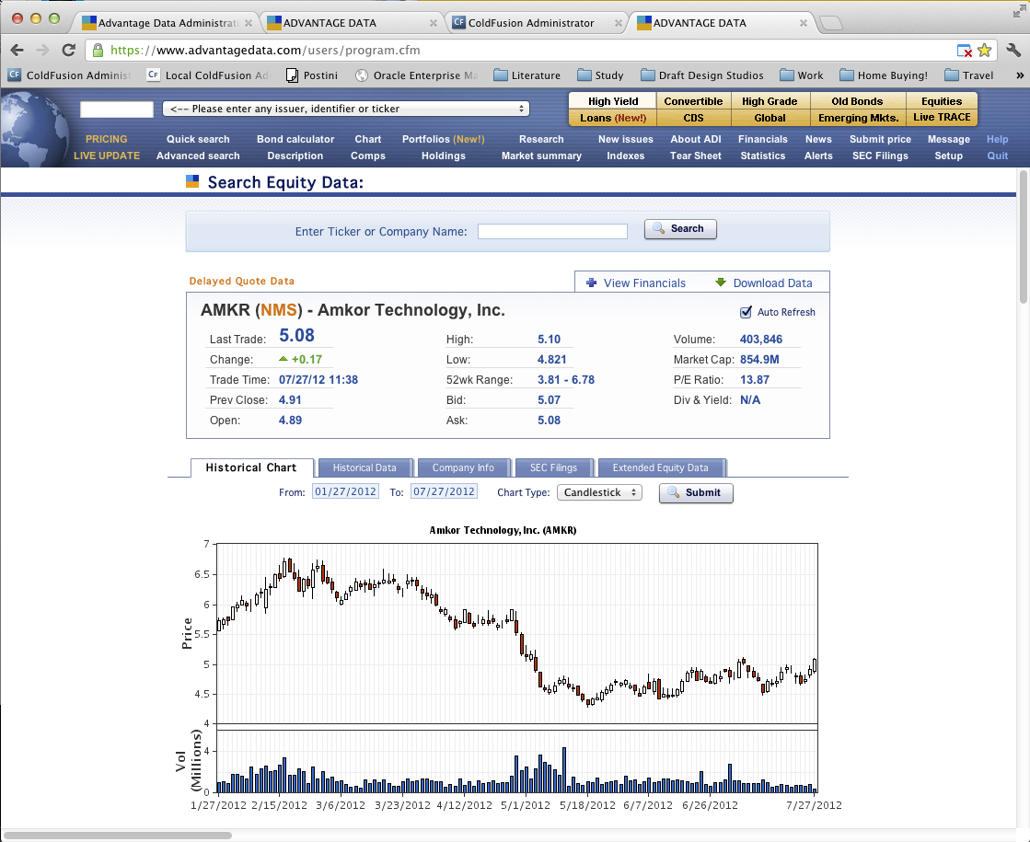
Task: Open the Postini bookmark
Action: tap(312, 75)
